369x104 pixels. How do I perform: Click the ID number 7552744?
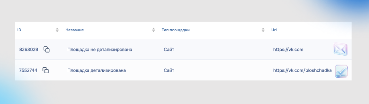point(28,70)
